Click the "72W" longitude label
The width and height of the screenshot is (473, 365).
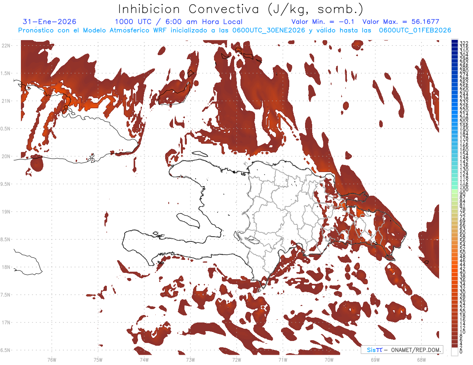(236, 359)
